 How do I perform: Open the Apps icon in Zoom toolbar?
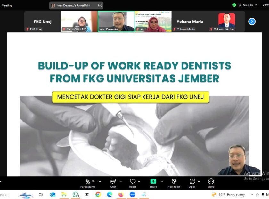tap(192, 181)
